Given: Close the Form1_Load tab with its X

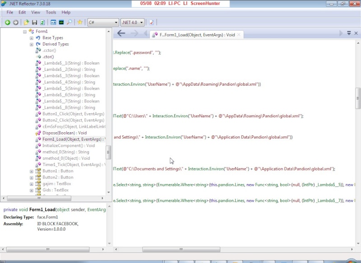Looking at the screenshot, I should click(239, 35).
